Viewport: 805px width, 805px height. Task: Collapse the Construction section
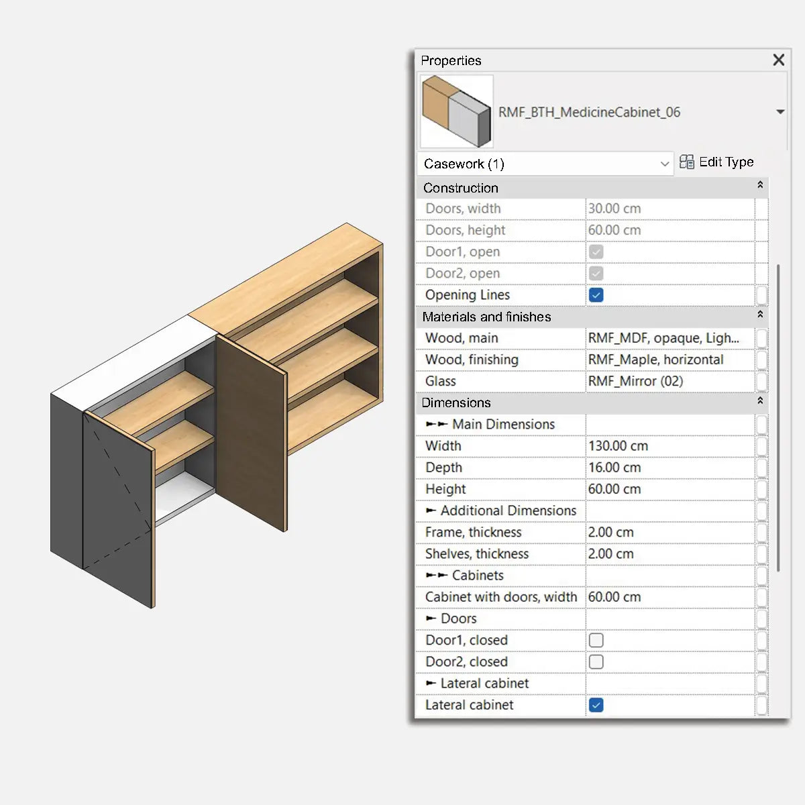(x=760, y=185)
